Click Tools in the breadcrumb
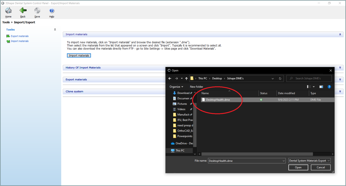Image resolution: width=346 pixels, height=186 pixels. tap(6, 22)
